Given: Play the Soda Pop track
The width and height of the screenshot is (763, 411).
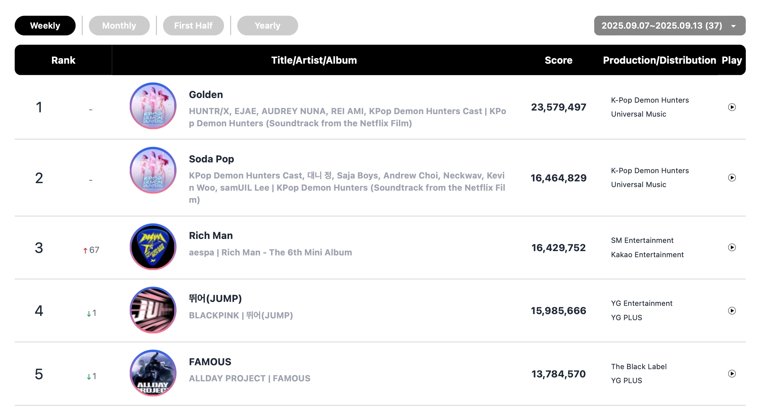Looking at the screenshot, I should coord(731,178).
